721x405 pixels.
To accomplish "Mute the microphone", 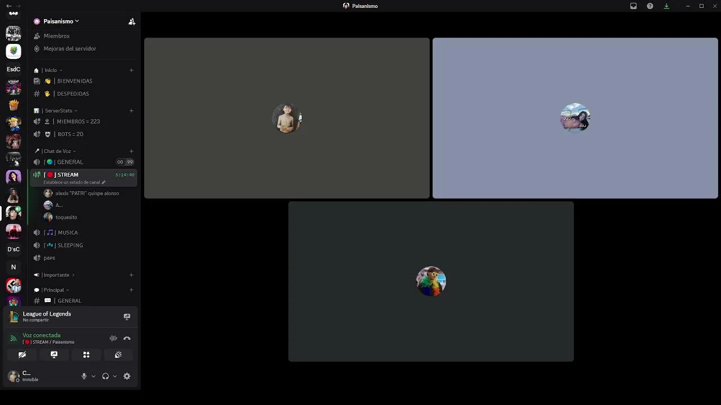I will 84,376.
